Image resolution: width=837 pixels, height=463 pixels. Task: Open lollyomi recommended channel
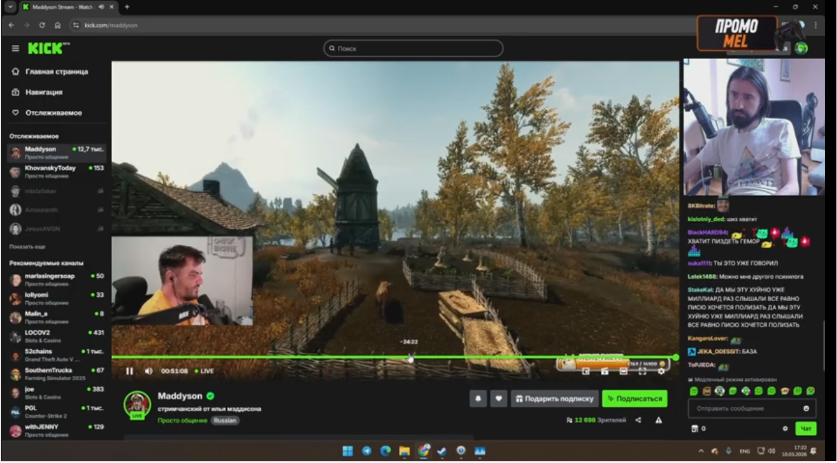coord(57,298)
